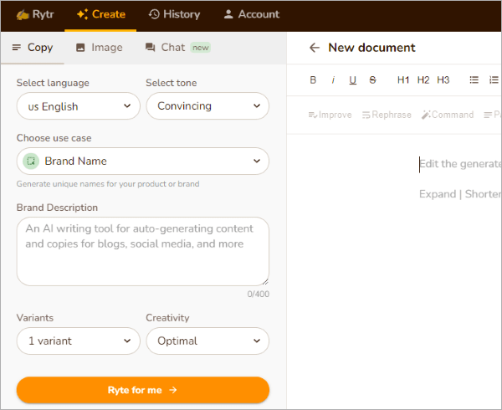The width and height of the screenshot is (502, 410).
Task: Apply strikethrough formatting
Action: point(372,79)
